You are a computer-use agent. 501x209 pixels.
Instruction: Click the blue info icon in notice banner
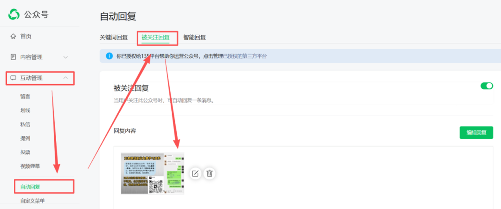109,56
